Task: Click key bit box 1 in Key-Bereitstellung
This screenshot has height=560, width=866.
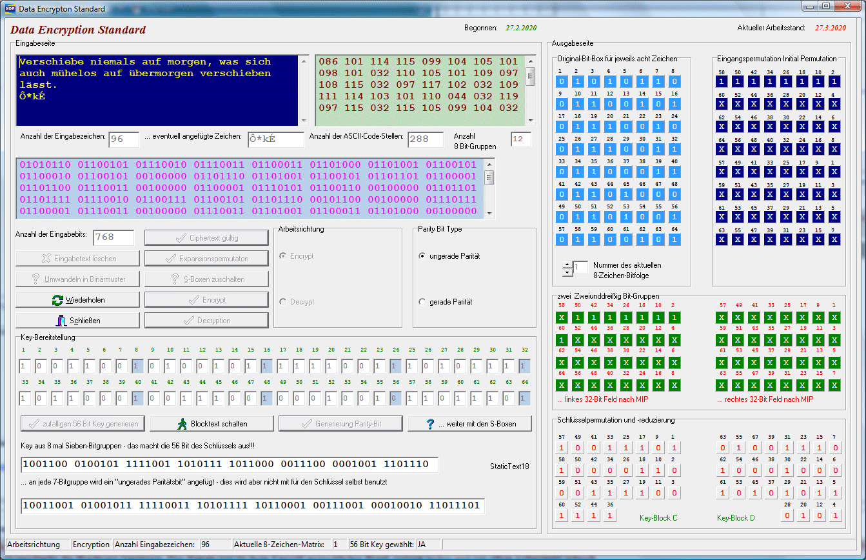Action: pos(25,366)
